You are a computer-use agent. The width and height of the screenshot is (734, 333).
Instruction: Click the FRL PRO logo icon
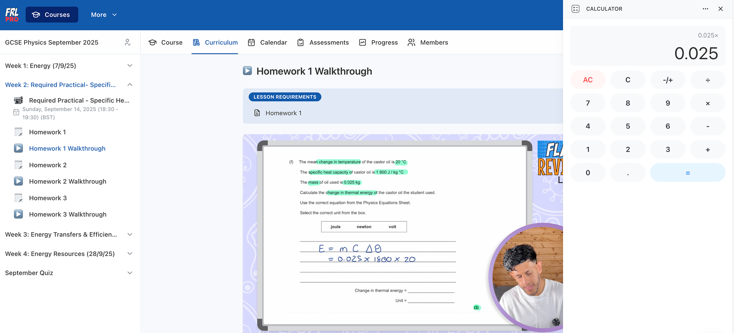coord(11,14)
